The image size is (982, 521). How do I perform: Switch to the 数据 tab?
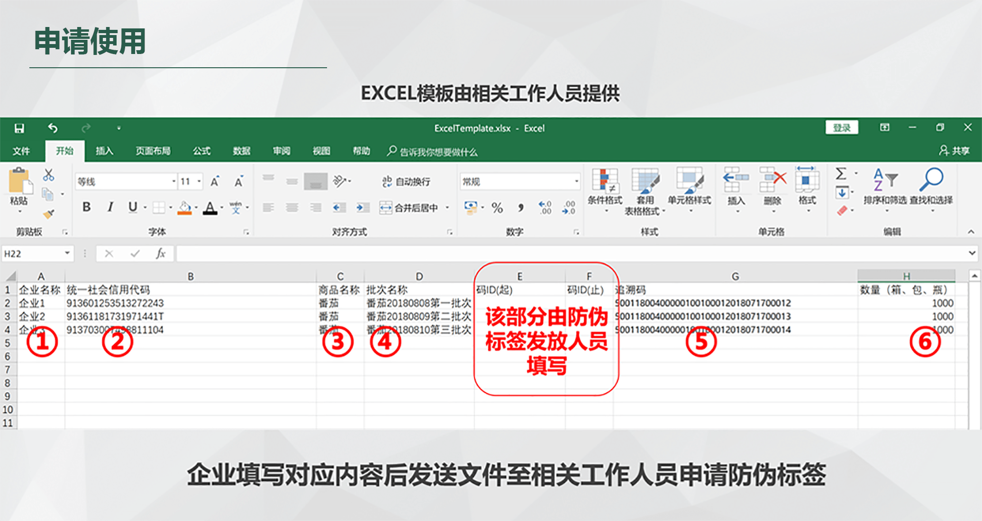coord(242,151)
